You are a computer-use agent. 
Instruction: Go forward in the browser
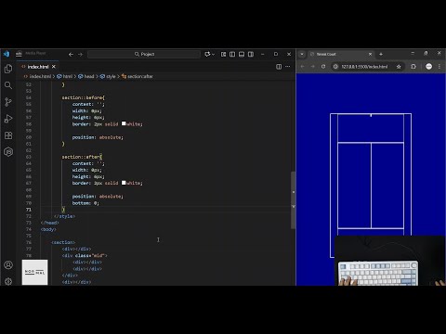click(313, 67)
